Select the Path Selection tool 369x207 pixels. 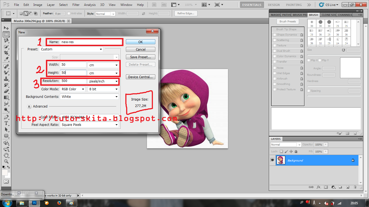(6, 129)
